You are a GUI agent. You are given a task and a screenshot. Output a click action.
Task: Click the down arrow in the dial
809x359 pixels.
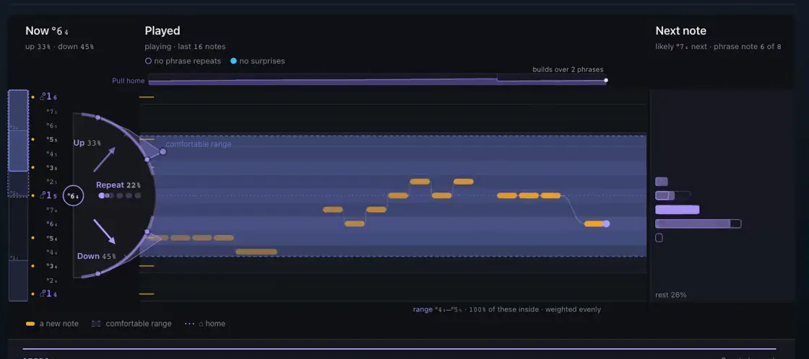[104, 231]
